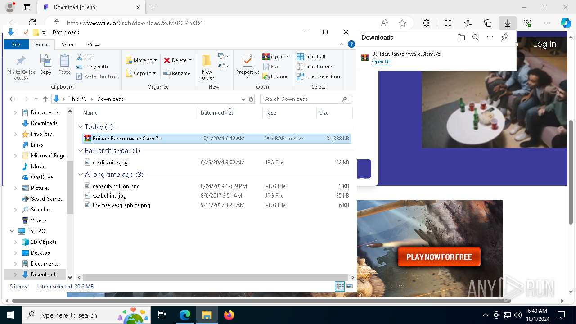Click the Edit ribbon button
Screen dimensions: 576x324
point(271,67)
